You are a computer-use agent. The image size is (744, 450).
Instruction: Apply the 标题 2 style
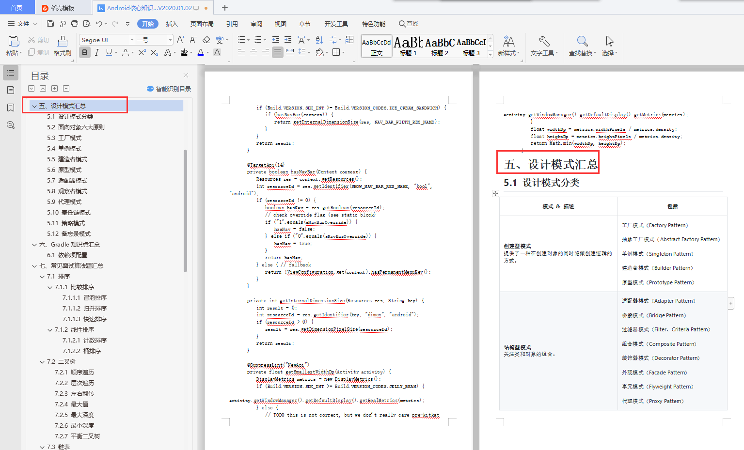[440, 47]
